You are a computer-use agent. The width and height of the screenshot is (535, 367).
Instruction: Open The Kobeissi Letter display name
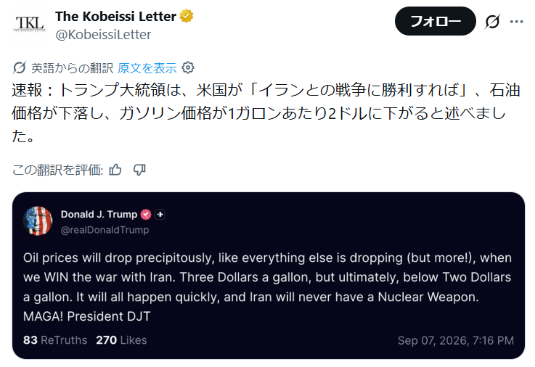coord(115,16)
